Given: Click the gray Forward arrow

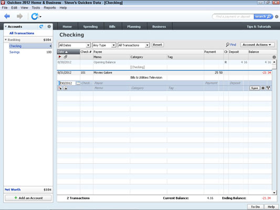Looking at the screenshot, I should (x=19, y=16).
